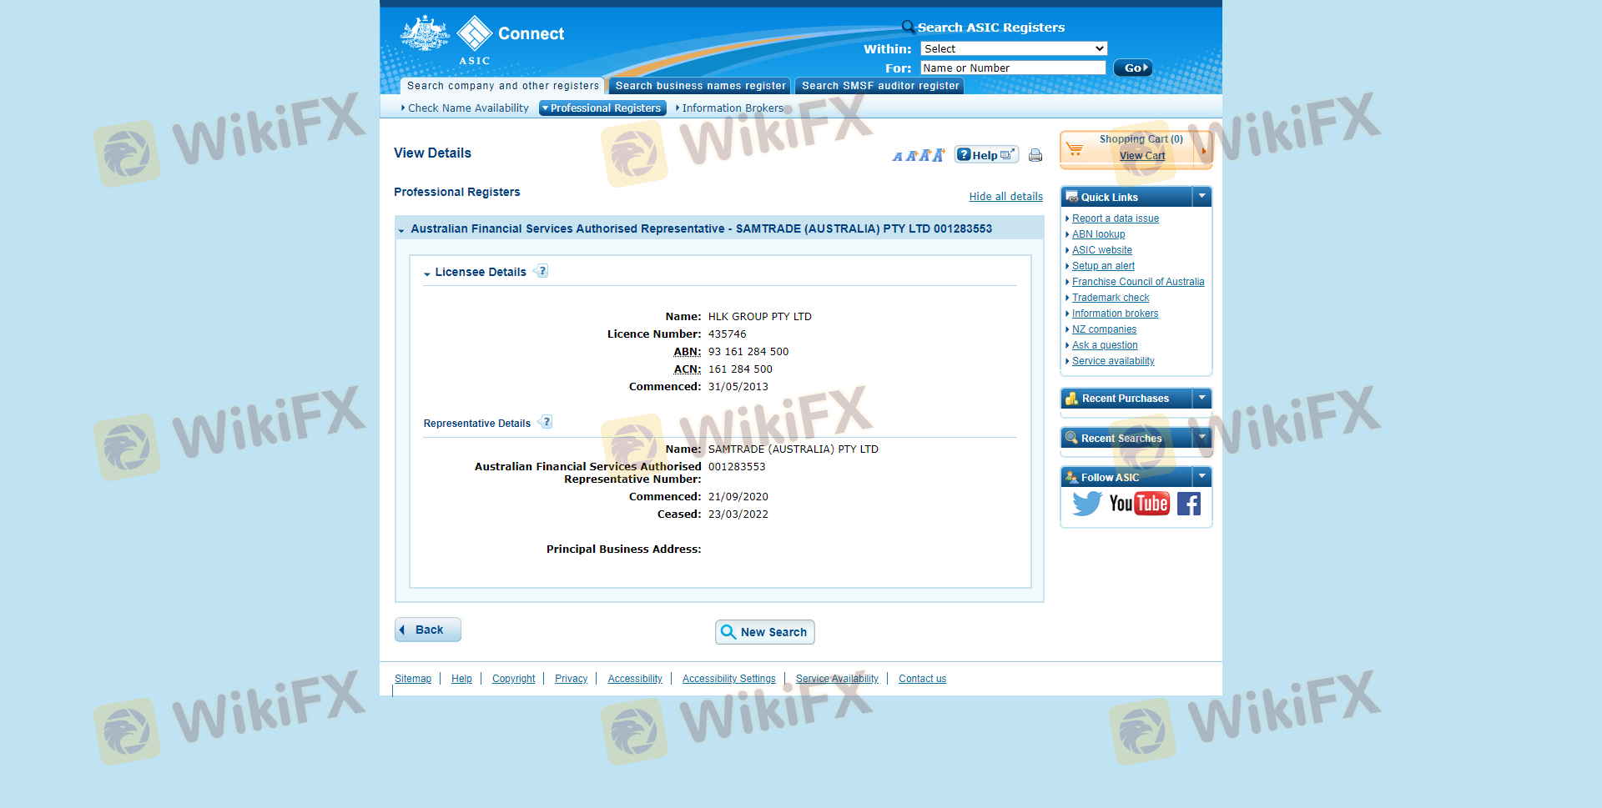Click the help icon beside Representative Details
The image size is (1602, 808).
pos(547,422)
